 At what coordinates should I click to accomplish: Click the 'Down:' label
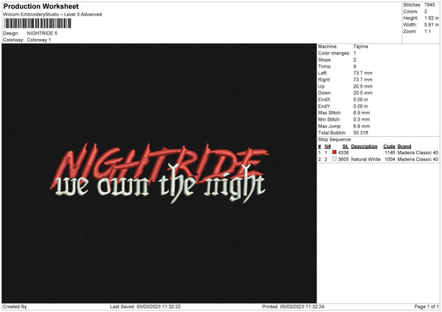(x=324, y=93)
